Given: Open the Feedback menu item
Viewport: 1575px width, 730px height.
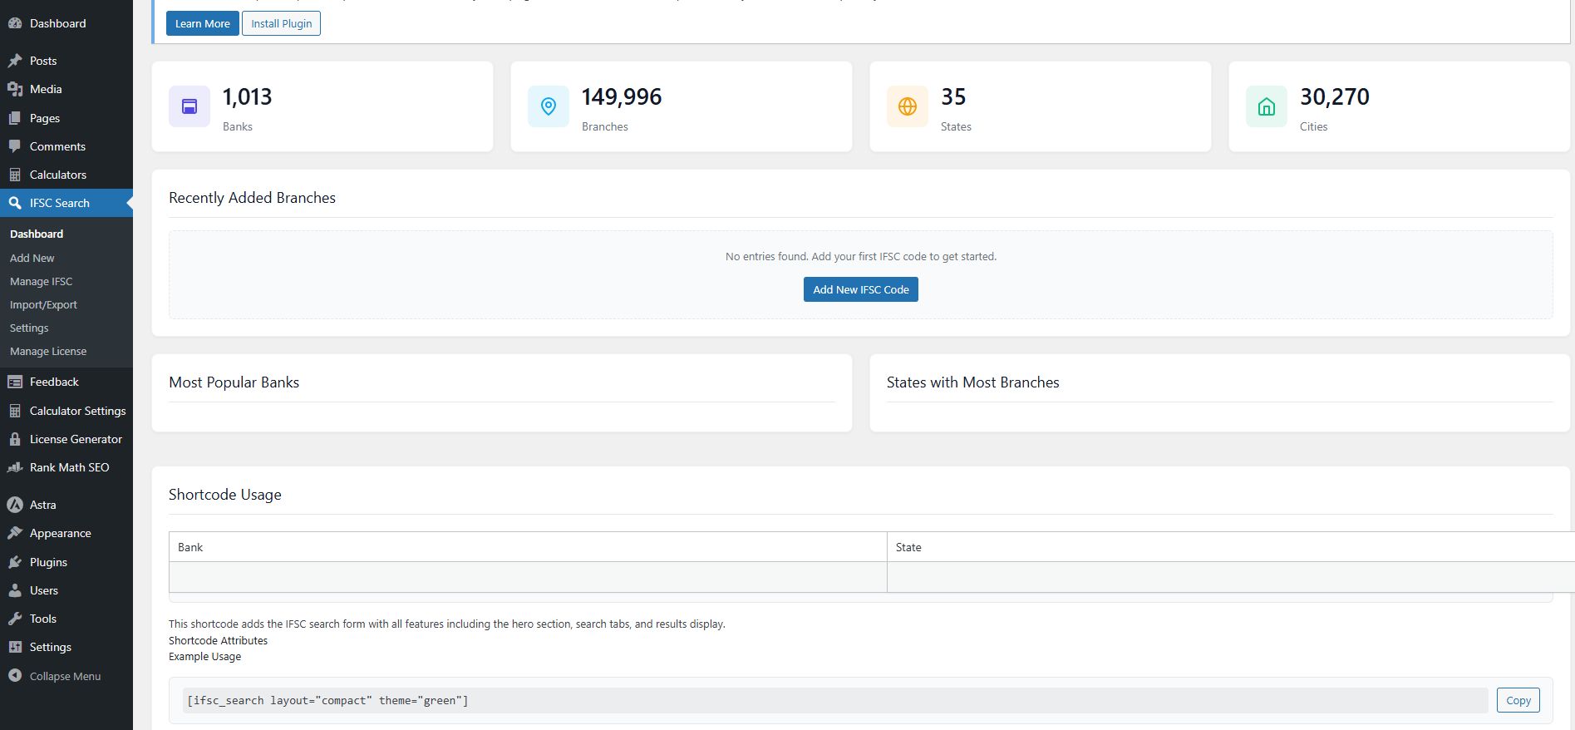Looking at the screenshot, I should pos(54,382).
